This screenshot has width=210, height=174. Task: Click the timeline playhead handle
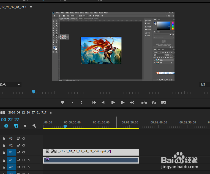point(65,126)
